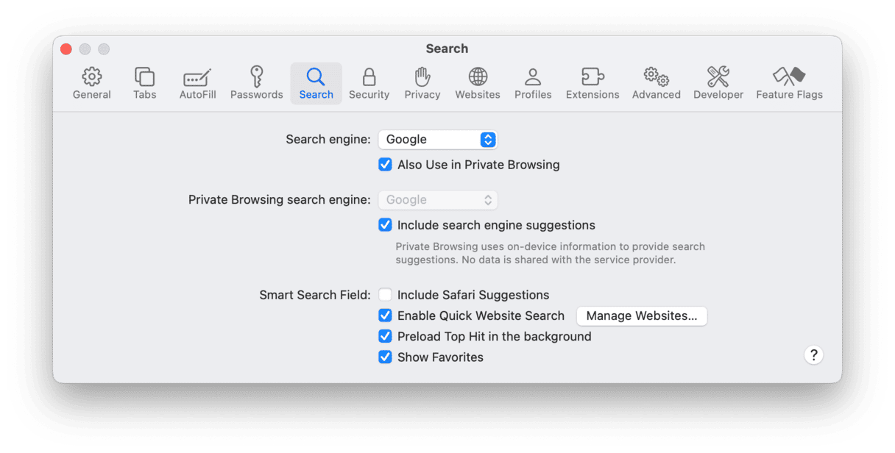Toggle the Show Favorites checkbox
Screen dimensions: 895x453
coord(385,357)
